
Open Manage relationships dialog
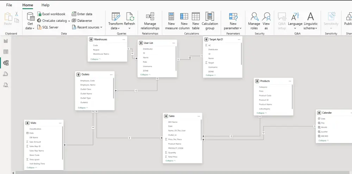[150, 21]
